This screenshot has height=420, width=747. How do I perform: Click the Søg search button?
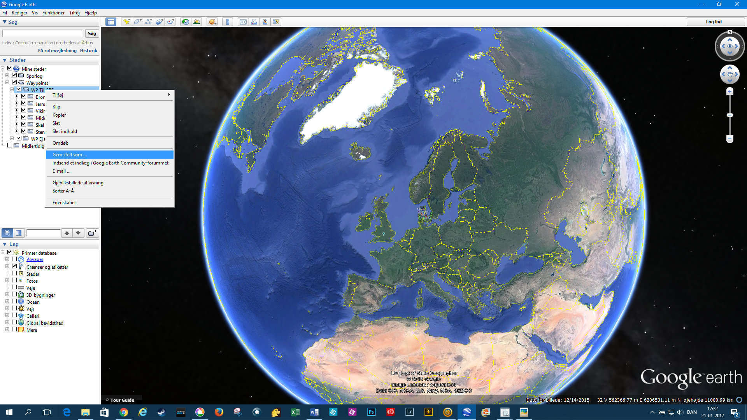(x=92, y=33)
